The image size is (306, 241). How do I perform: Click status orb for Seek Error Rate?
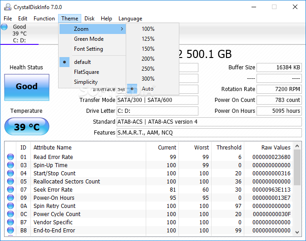[x=10, y=190]
